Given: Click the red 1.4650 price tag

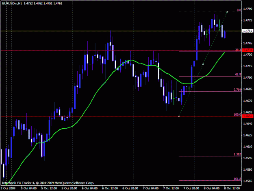Looking at the screenshot, I should pyautogui.click(x=247, y=116).
